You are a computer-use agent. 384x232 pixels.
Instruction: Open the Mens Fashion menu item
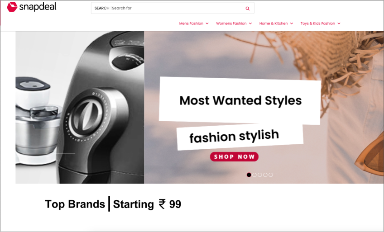191,24
